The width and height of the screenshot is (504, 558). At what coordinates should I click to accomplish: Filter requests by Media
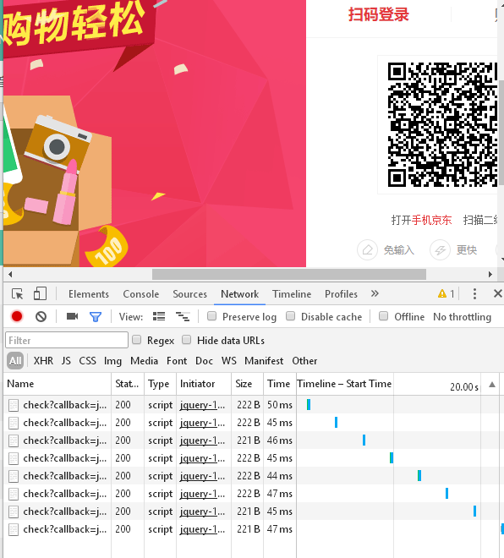point(144,361)
